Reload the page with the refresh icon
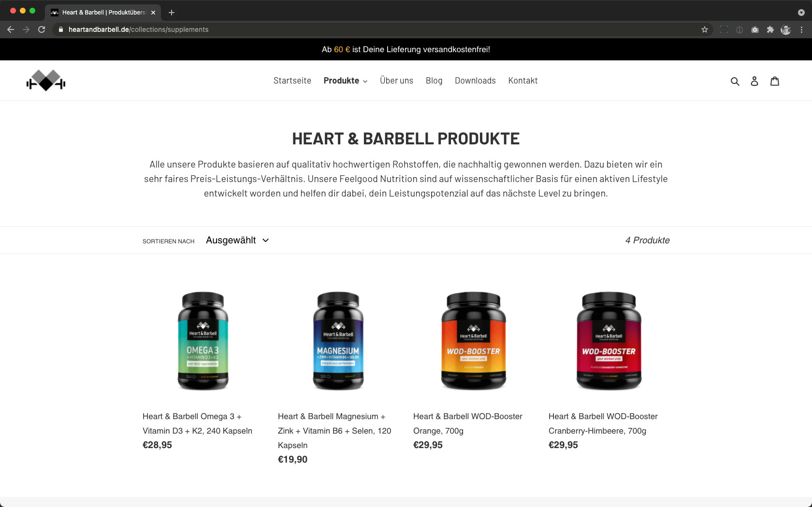Image resolution: width=812 pixels, height=507 pixels. pyautogui.click(x=42, y=29)
